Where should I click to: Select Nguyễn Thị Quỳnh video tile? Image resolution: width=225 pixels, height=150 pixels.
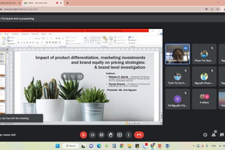[177, 54]
